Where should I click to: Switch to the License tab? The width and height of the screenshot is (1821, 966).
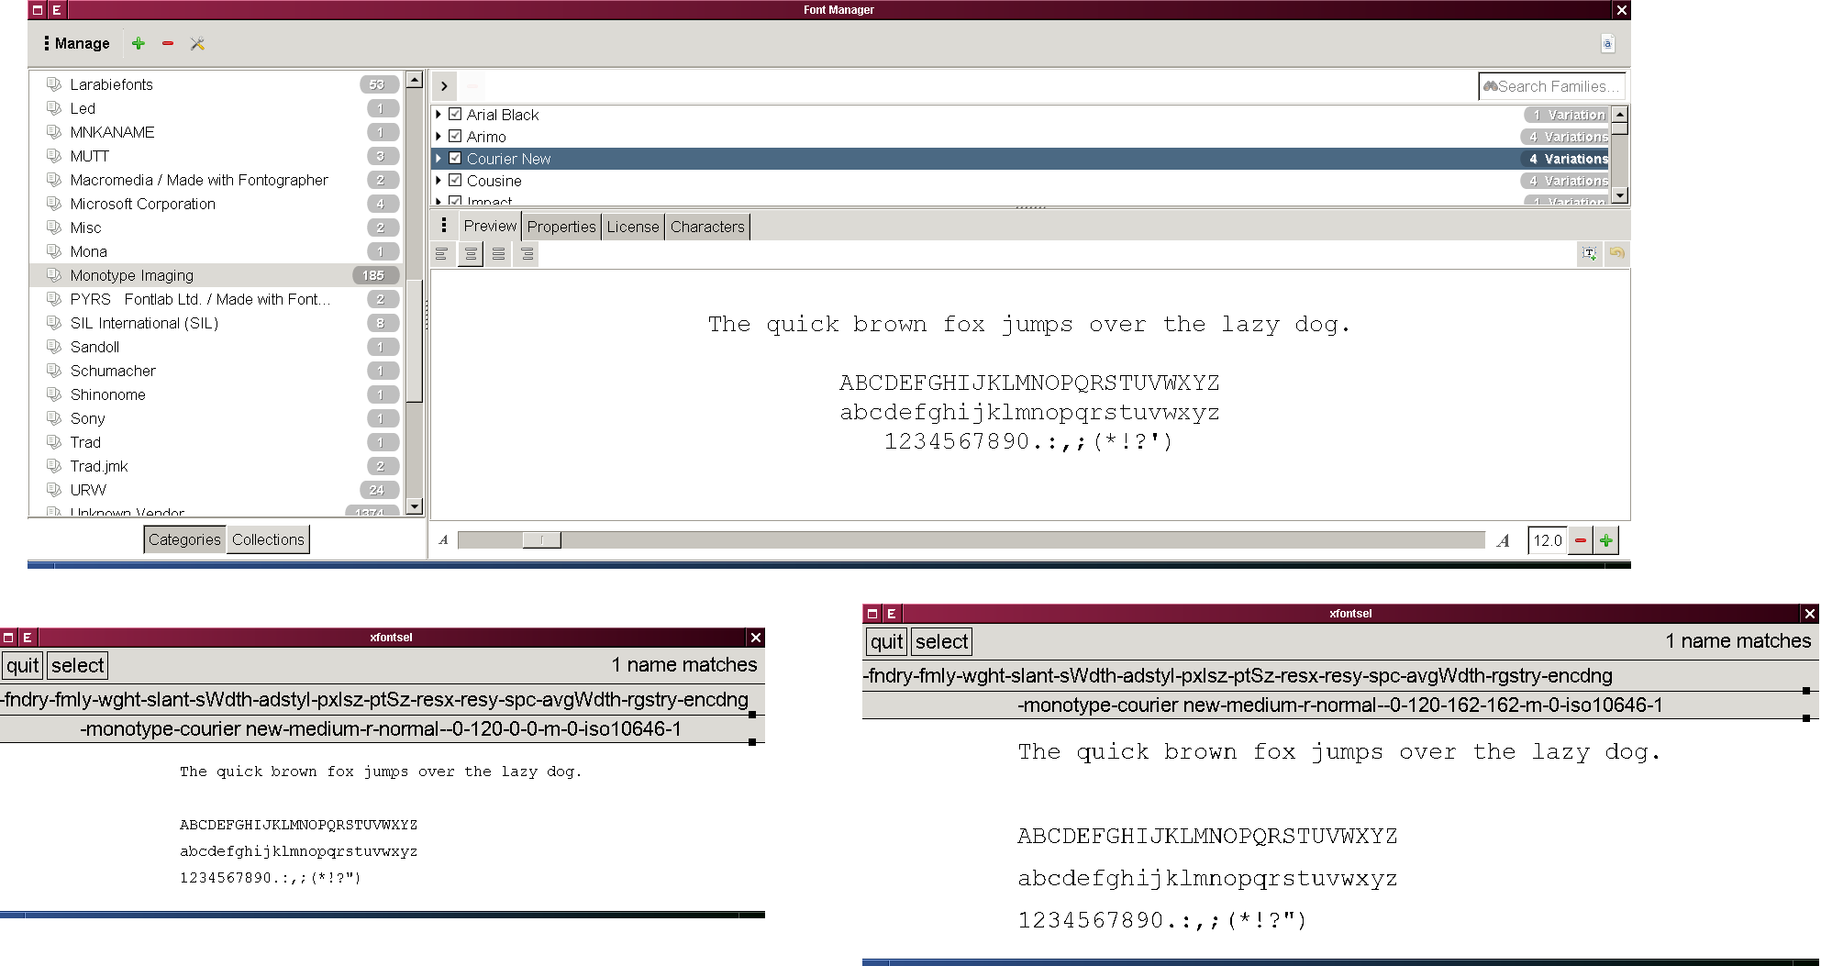coord(633,227)
